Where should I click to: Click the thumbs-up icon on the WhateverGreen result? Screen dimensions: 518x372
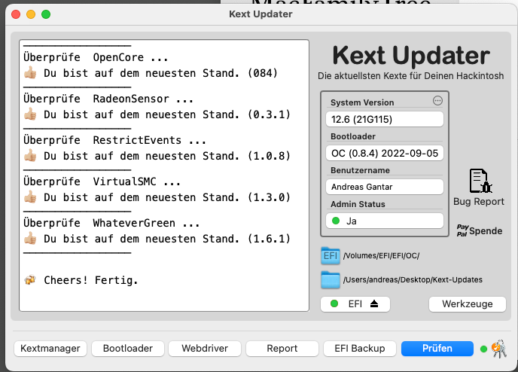point(30,238)
